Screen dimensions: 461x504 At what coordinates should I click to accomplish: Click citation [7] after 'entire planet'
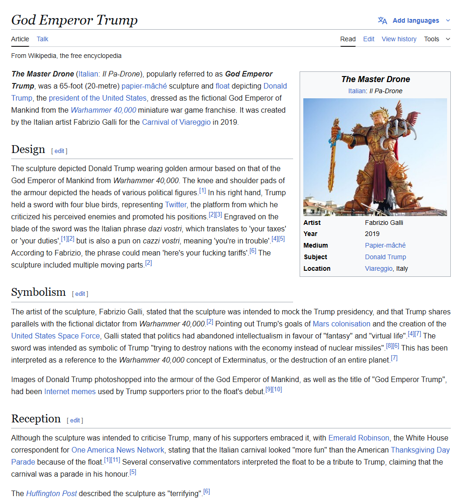point(394,358)
